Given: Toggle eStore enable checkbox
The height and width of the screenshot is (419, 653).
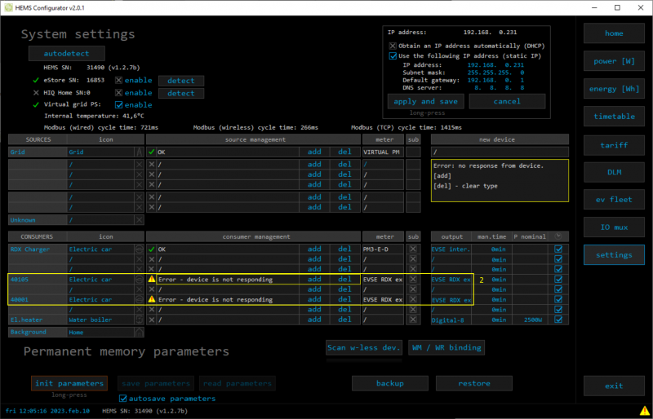Looking at the screenshot, I should pos(119,81).
